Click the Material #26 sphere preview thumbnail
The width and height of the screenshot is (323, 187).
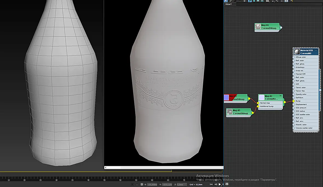[297, 52]
